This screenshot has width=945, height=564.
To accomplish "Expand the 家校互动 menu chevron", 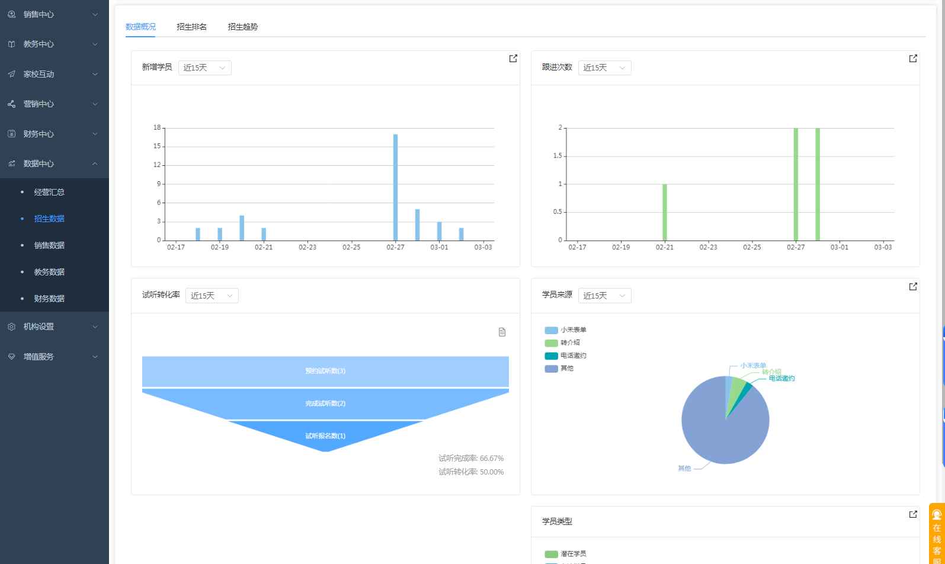I will 95,74.
